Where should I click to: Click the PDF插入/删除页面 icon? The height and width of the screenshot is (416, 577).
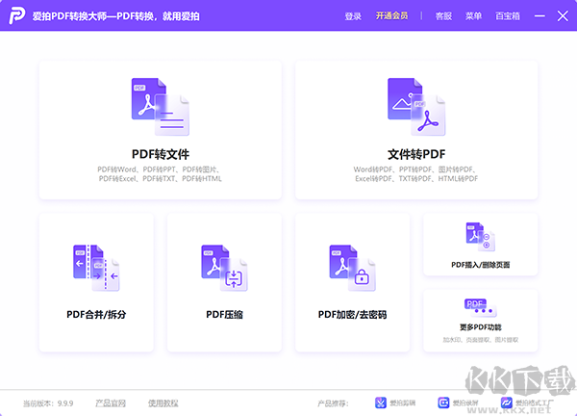tap(481, 237)
